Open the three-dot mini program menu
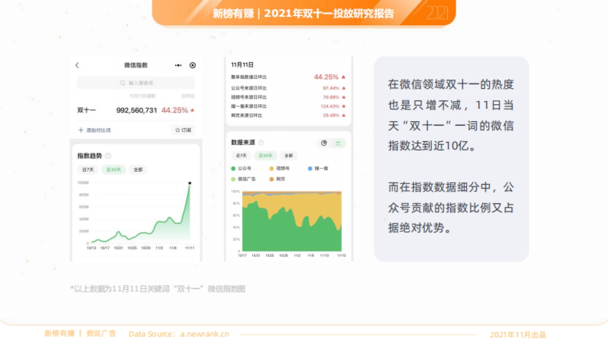The height and width of the screenshot is (342, 608). tap(178, 65)
